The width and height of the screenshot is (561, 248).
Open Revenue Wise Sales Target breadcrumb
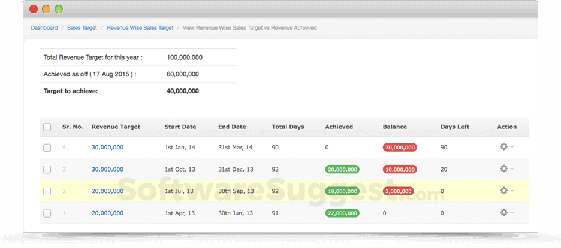[140, 28]
